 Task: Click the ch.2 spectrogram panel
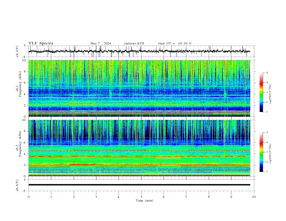[x=139, y=148]
